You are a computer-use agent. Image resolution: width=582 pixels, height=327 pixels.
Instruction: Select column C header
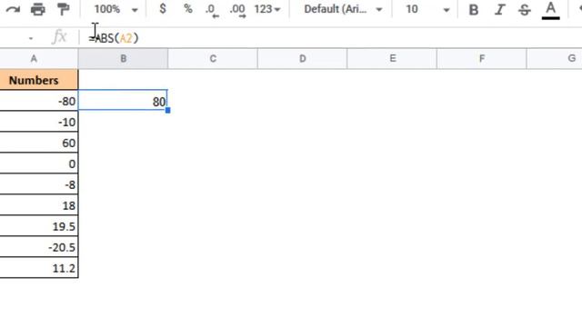(x=213, y=58)
